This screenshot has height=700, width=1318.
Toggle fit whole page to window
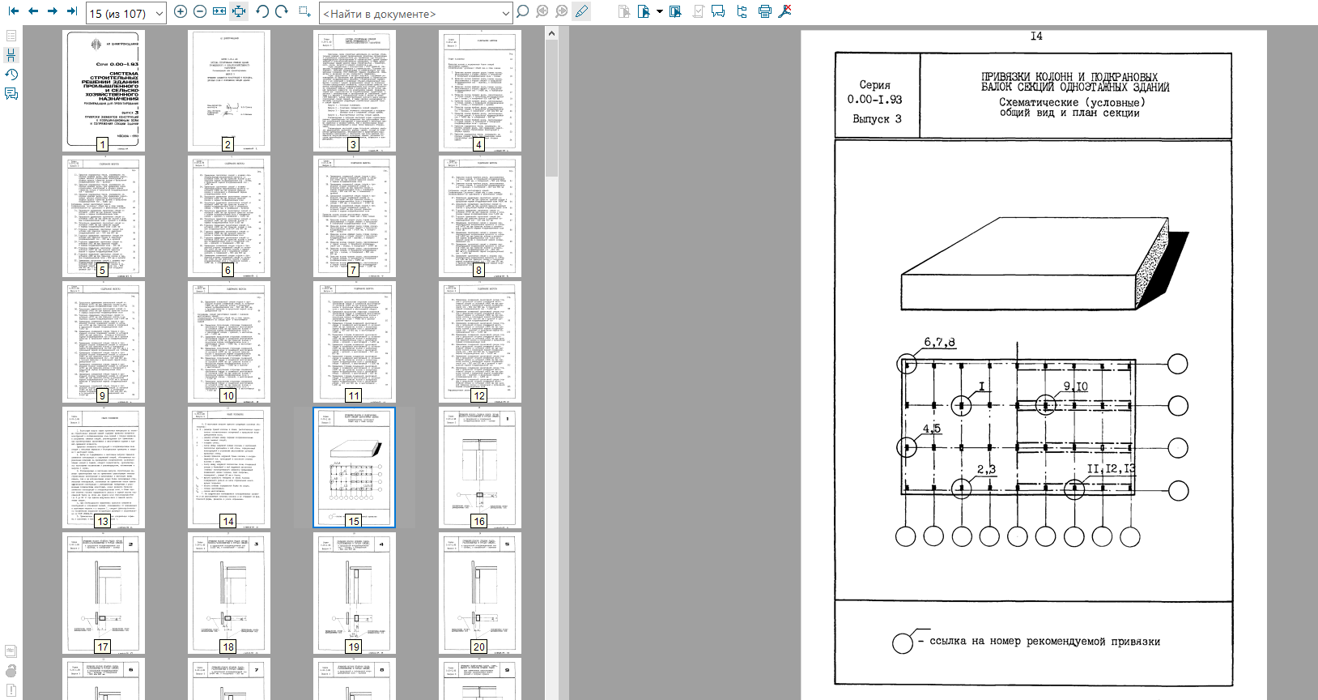click(239, 11)
